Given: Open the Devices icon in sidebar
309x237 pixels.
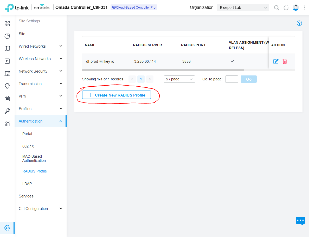Looking at the screenshot, I should pyautogui.click(x=7, y=61).
